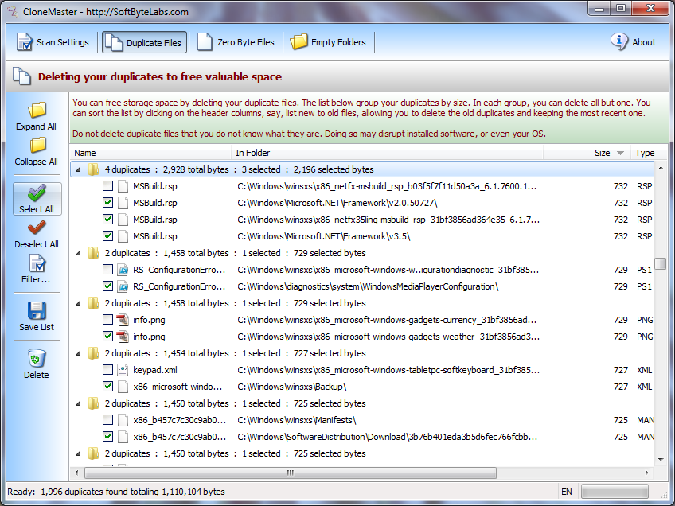Collapse the 1,454 total bytes group
The image size is (675, 506).
78,353
